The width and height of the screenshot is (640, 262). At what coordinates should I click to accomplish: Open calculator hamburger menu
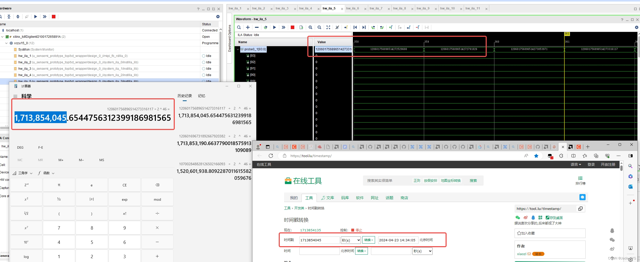16,96
